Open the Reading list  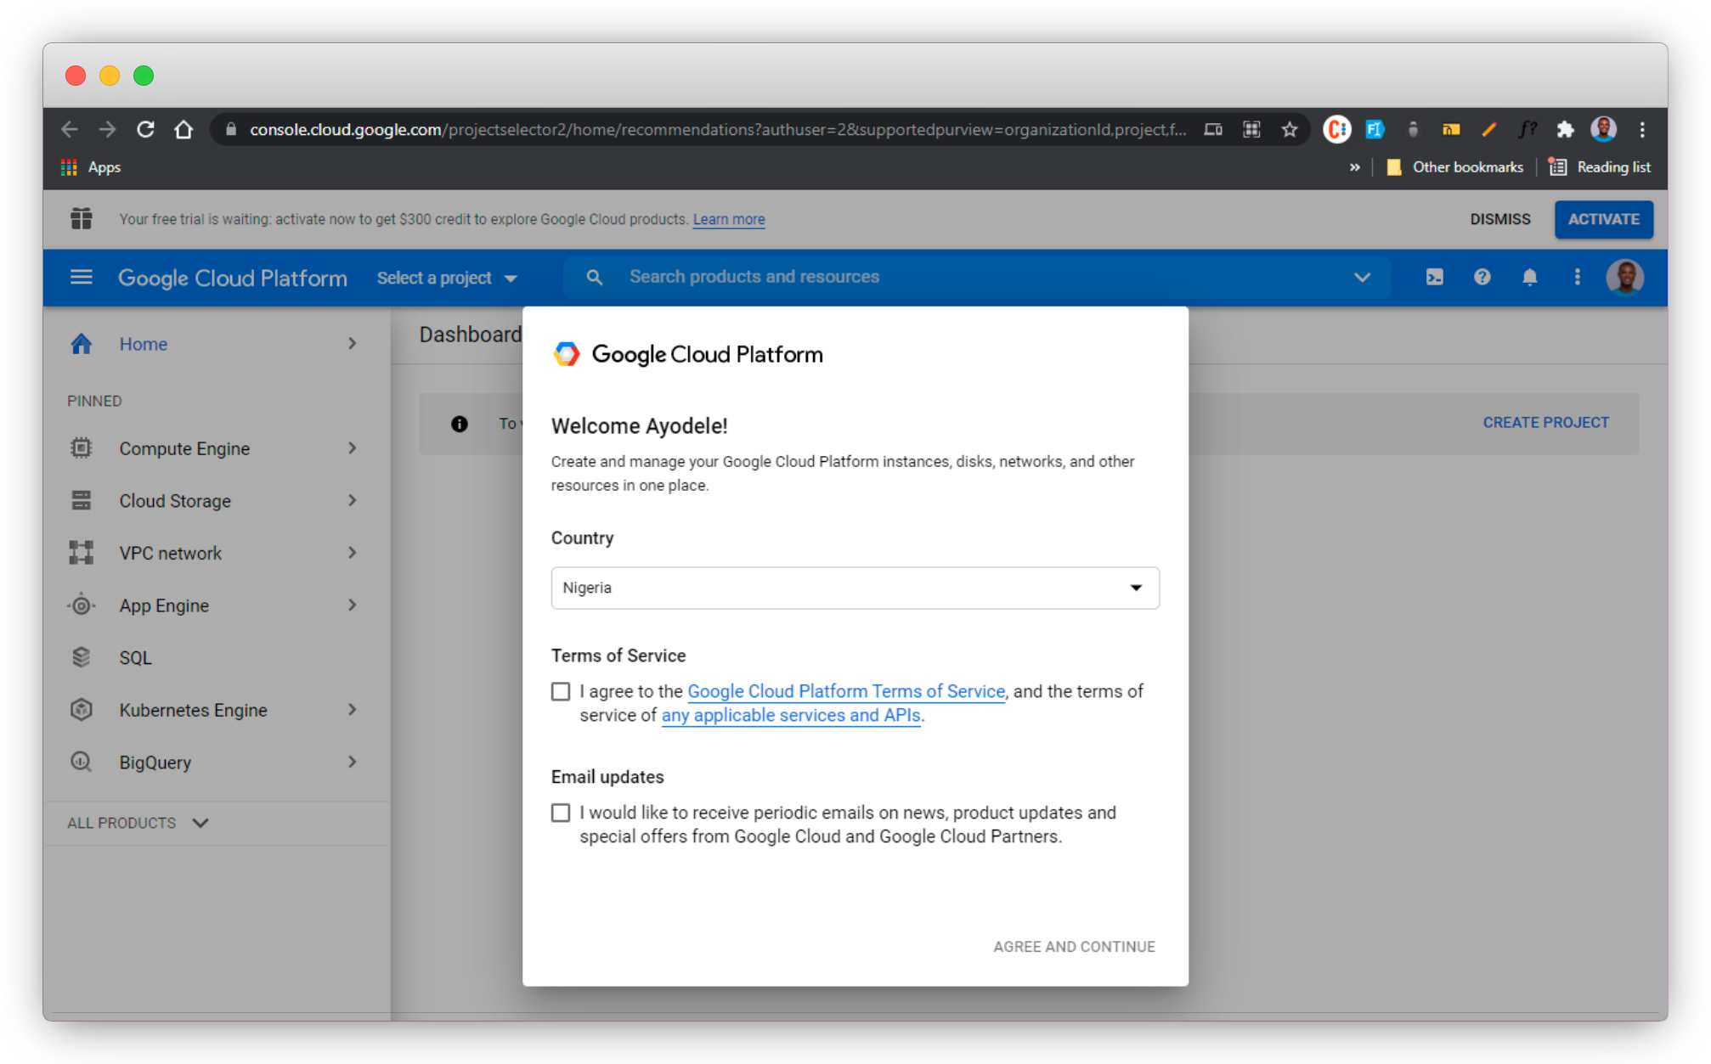click(1599, 167)
